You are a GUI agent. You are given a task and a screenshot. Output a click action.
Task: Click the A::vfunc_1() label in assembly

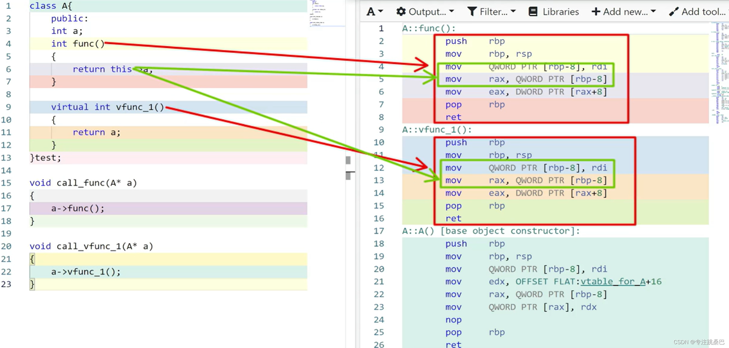[x=437, y=130]
